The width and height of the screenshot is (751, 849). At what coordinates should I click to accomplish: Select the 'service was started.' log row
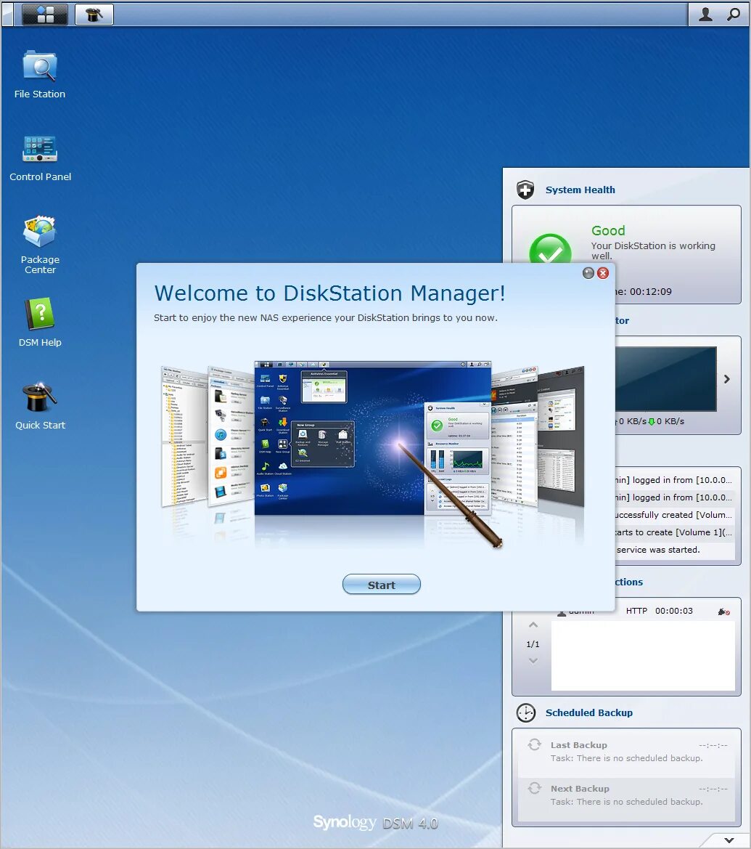[674, 549]
